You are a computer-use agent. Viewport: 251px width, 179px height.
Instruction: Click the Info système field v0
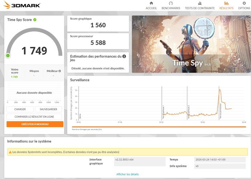coord(220,166)
